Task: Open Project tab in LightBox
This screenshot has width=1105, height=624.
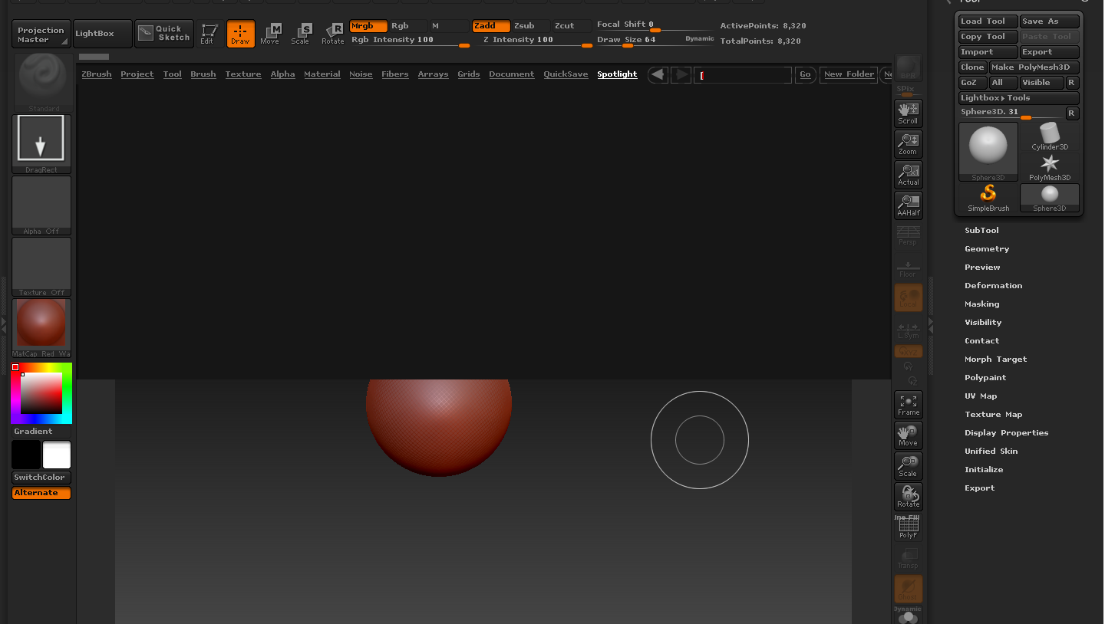Action: pos(137,74)
